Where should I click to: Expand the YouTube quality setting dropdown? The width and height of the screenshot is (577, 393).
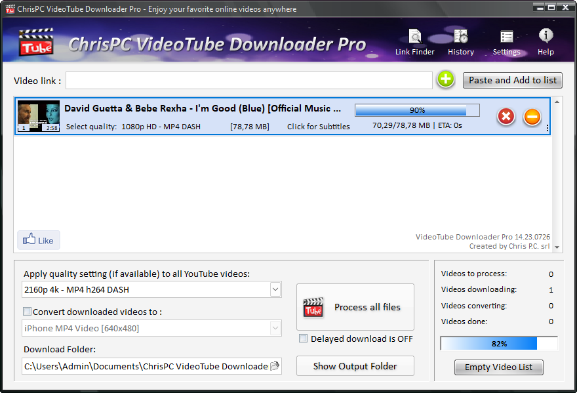pos(275,289)
